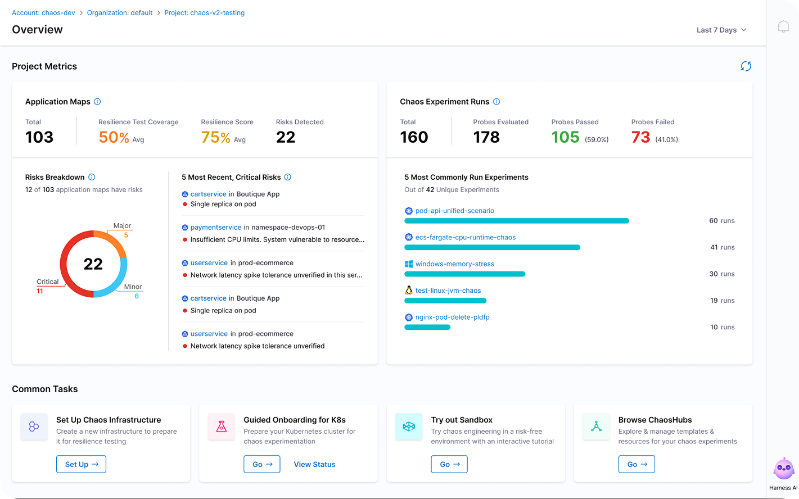Click the Browse ChaosHubs icon
Screen dimensions: 799x499
point(596,427)
